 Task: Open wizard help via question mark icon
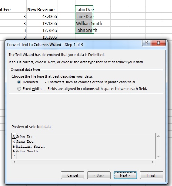click(146, 43)
